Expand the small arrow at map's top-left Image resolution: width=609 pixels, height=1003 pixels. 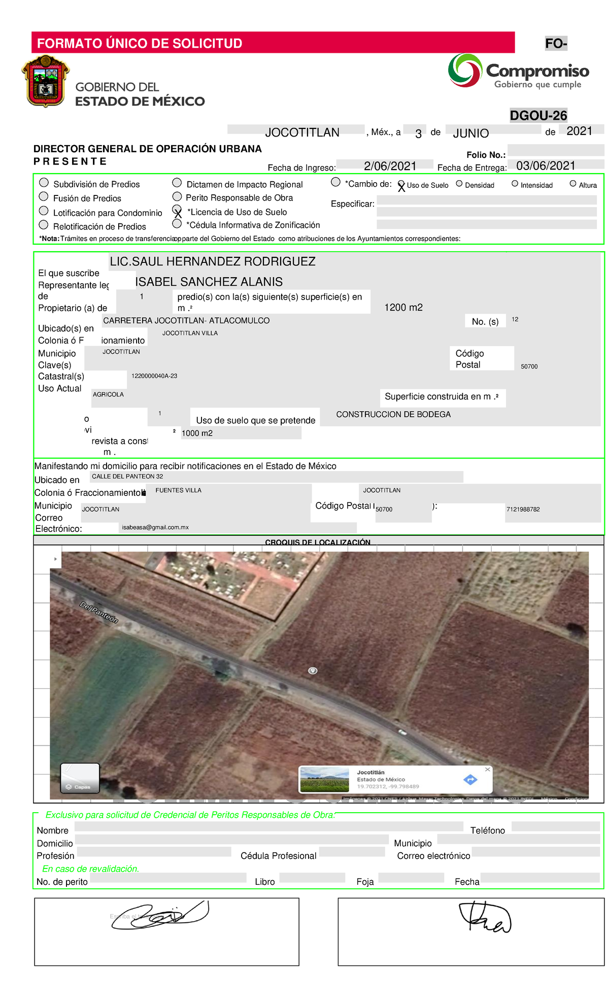click(x=55, y=559)
